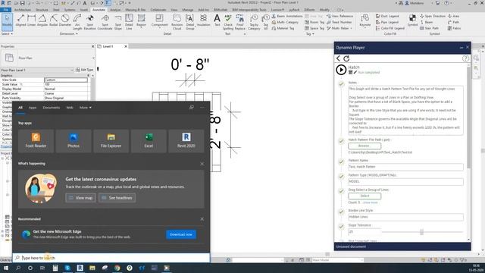Select the Documents tab in search panel

click(x=52, y=108)
